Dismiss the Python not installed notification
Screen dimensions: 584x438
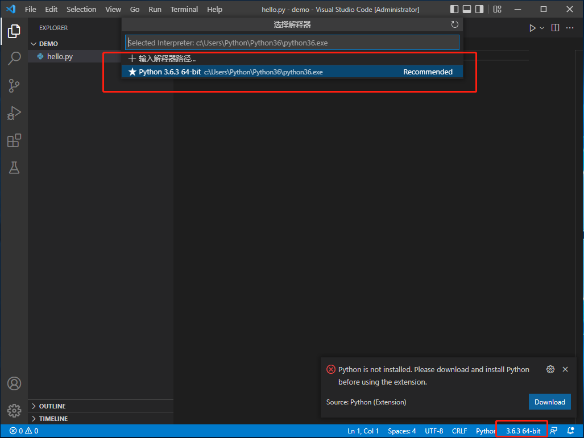click(x=565, y=369)
